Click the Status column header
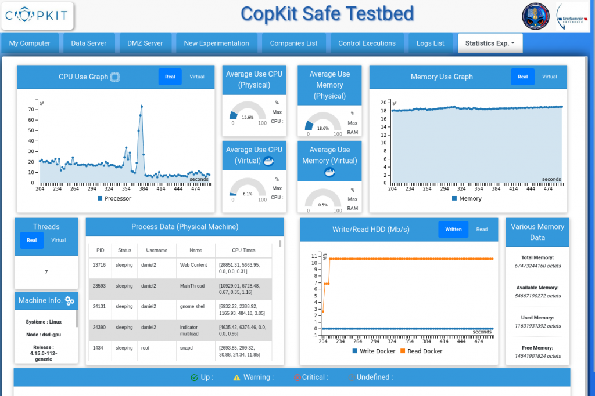Image resolution: width=595 pixels, height=396 pixels. [124, 250]
